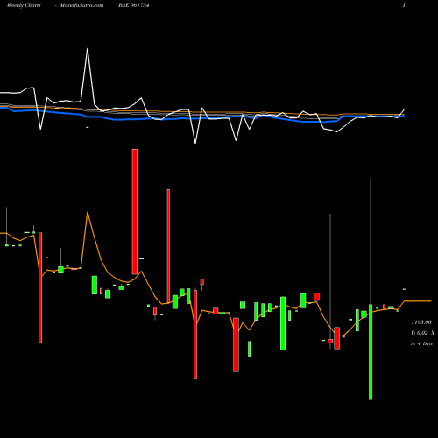Click the 'in 4 Days' text
The image size is (438, 438).
[421, 343]
